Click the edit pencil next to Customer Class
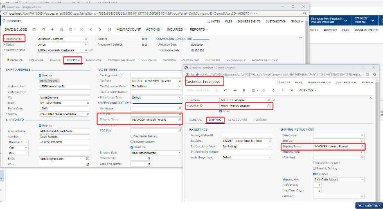This screenshot has width=383, height=209. (x=91, y=51)
